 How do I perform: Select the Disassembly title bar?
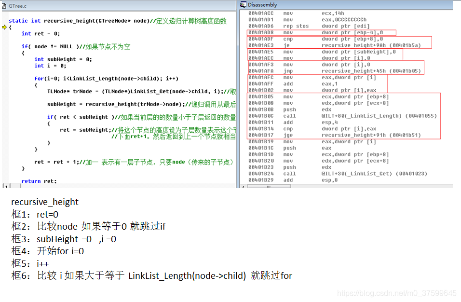[346, 5]
